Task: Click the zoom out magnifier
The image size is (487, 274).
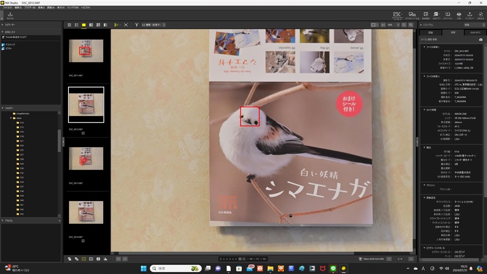Action: 404,25
